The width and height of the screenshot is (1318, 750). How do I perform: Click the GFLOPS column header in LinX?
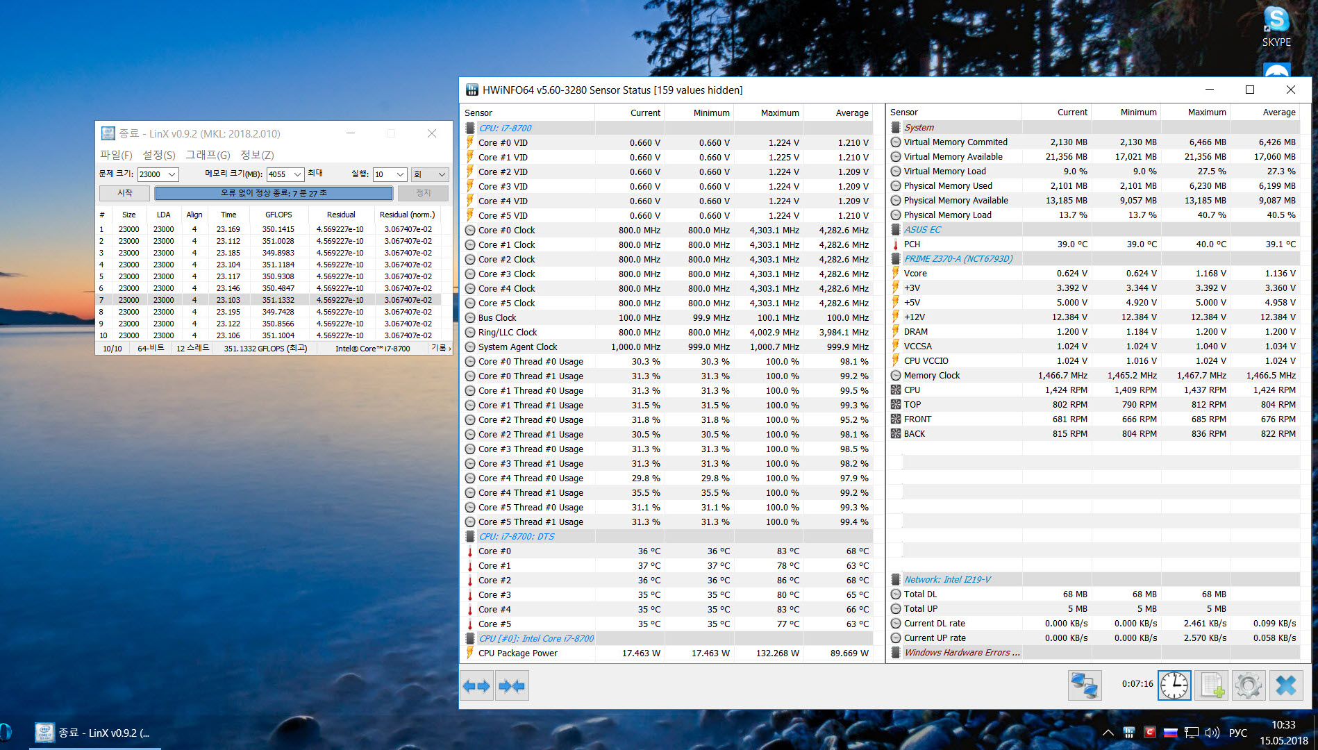coord(278,215)
